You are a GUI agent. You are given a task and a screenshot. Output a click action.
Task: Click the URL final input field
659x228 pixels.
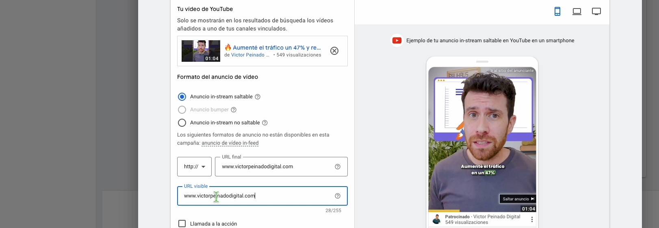(x=281, y=167)
